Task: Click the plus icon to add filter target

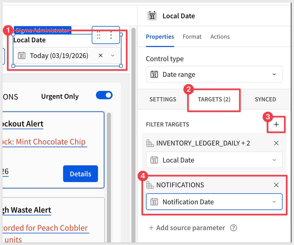Action: point(276,125)
